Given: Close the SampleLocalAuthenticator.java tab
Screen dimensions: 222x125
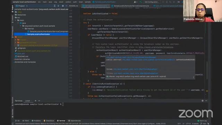Looking at the screenshot, I should pyautogui.click(x=109, y=6).
